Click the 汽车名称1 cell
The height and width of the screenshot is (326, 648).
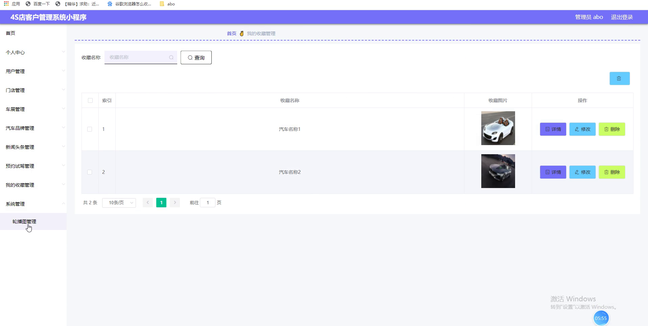(290, 129)
